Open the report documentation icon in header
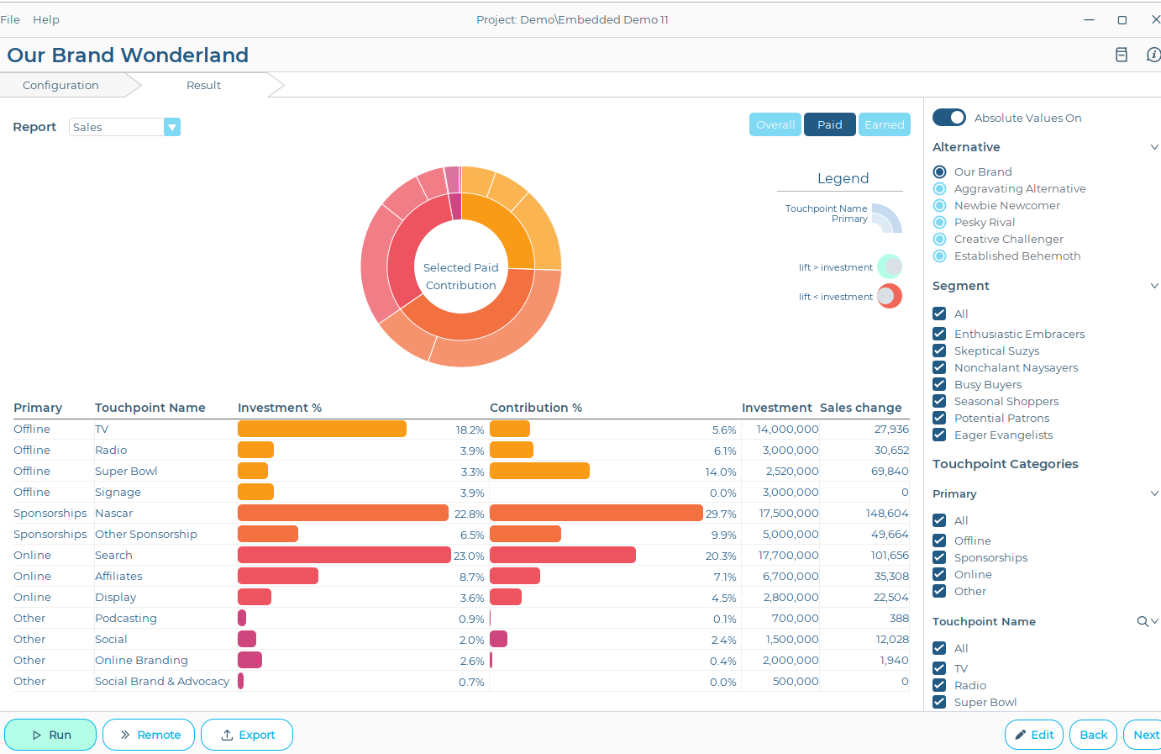The width and height of the screenshot is (1161, 754). pos(1121,54)
